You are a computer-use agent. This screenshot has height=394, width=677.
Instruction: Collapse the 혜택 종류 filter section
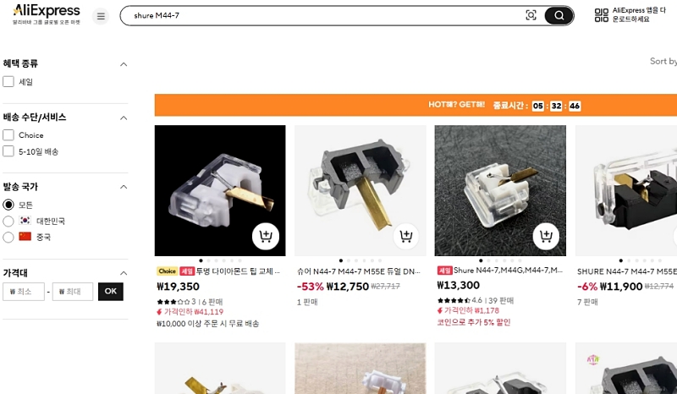[124, 64]
